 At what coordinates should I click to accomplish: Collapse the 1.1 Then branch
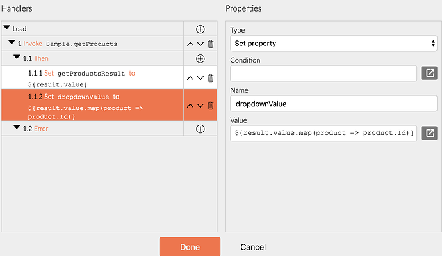pos(17,59)
